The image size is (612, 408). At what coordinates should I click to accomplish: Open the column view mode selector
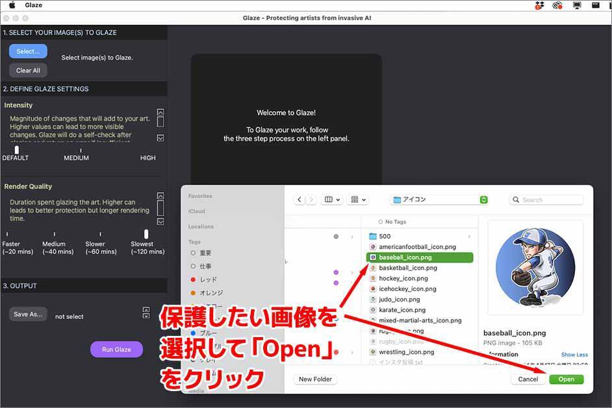click(332, 200)
